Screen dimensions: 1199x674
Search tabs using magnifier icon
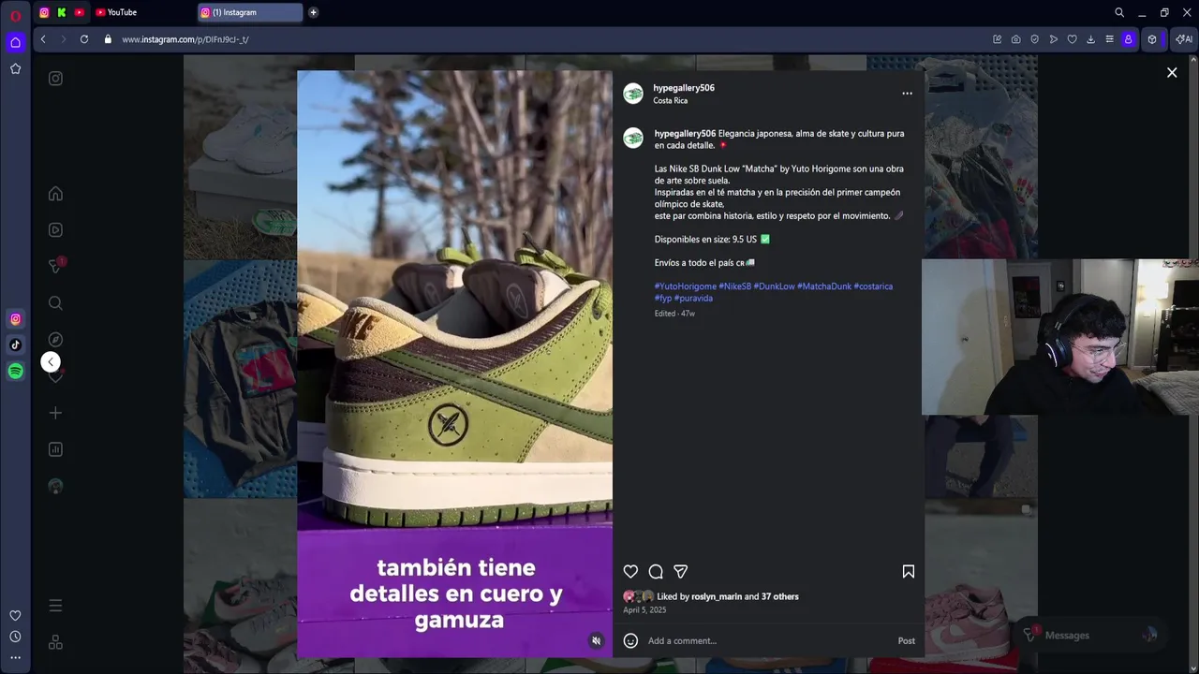[x=1119, y=12]
